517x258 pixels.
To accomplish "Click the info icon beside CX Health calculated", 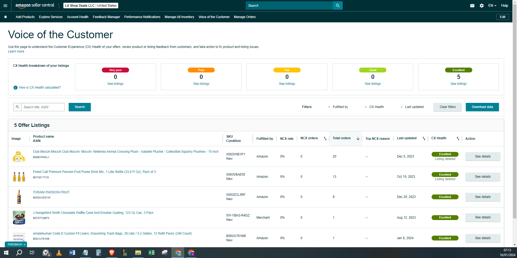I will pos(15,88).
